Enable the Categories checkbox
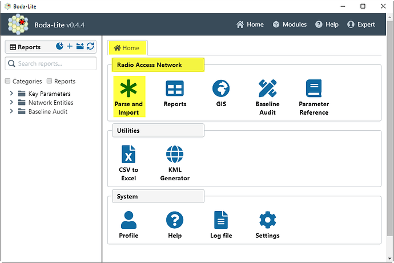The width and height of the screenshot is (394, 263). [7, 81]
